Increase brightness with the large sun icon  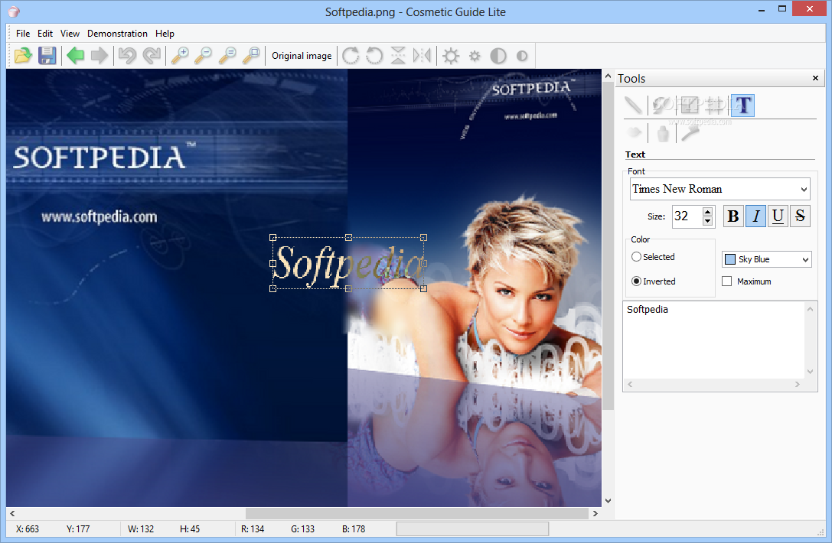[451, 56]
